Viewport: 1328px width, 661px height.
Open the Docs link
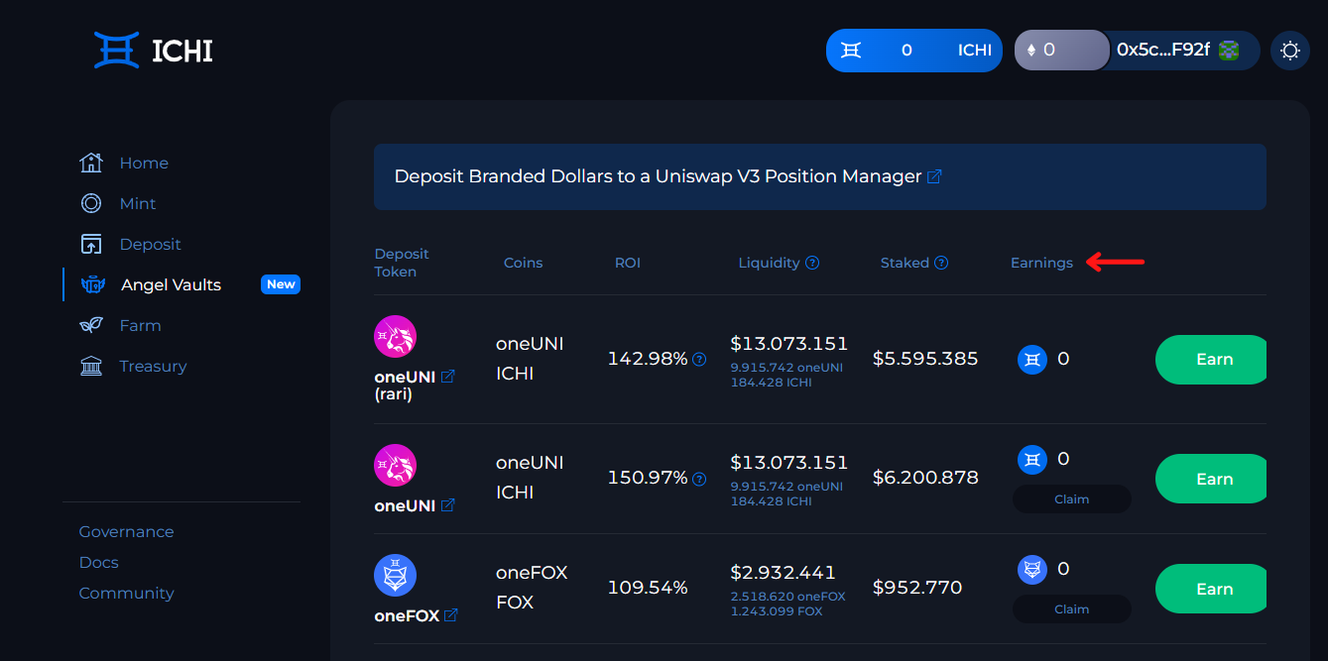[x=99, y=563]
